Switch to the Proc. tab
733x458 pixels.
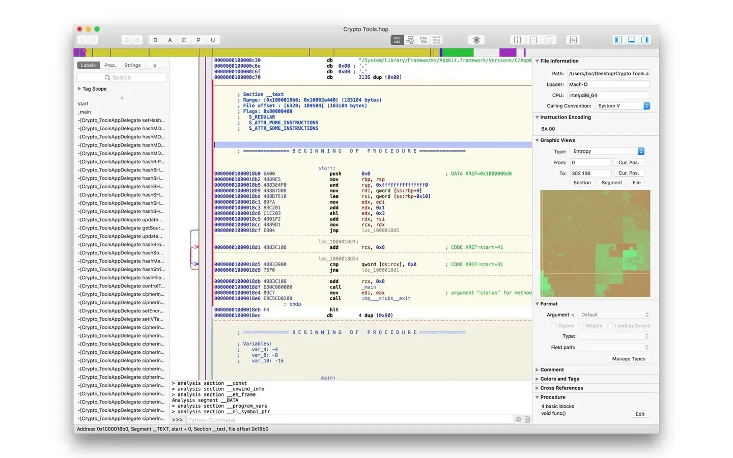[110, 65]
